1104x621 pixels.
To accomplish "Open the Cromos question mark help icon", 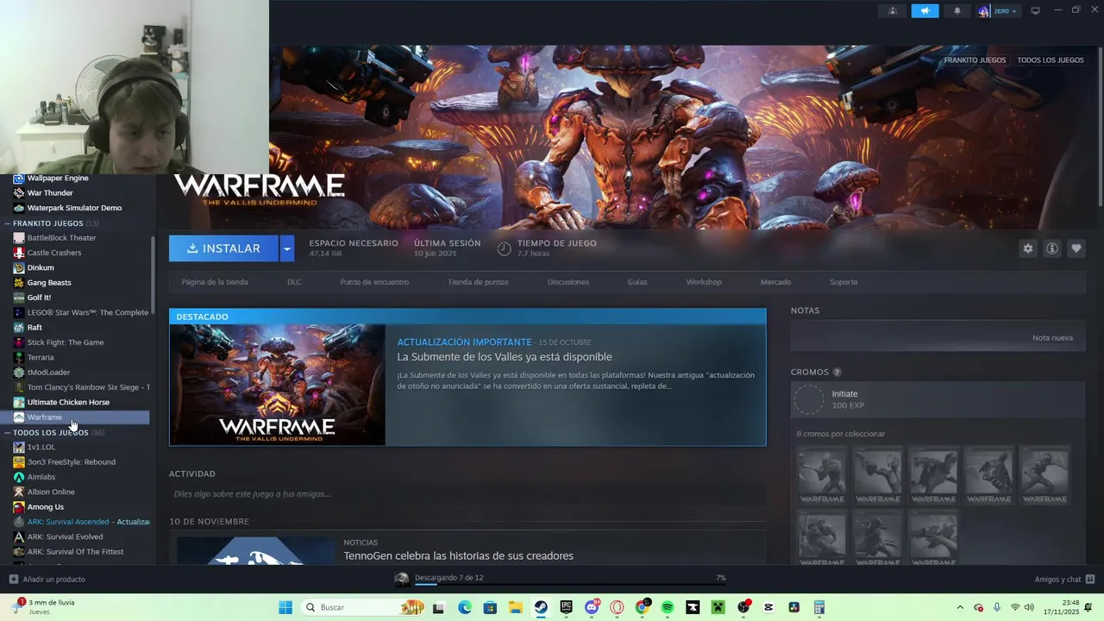I will pyautogui.click(x=837, y=373).
